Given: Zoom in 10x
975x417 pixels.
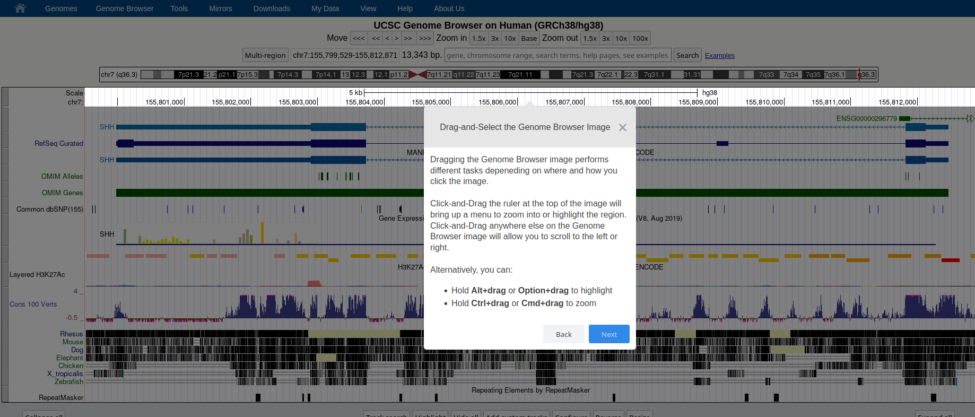Looking at the screenshot, I should point(510,38).
